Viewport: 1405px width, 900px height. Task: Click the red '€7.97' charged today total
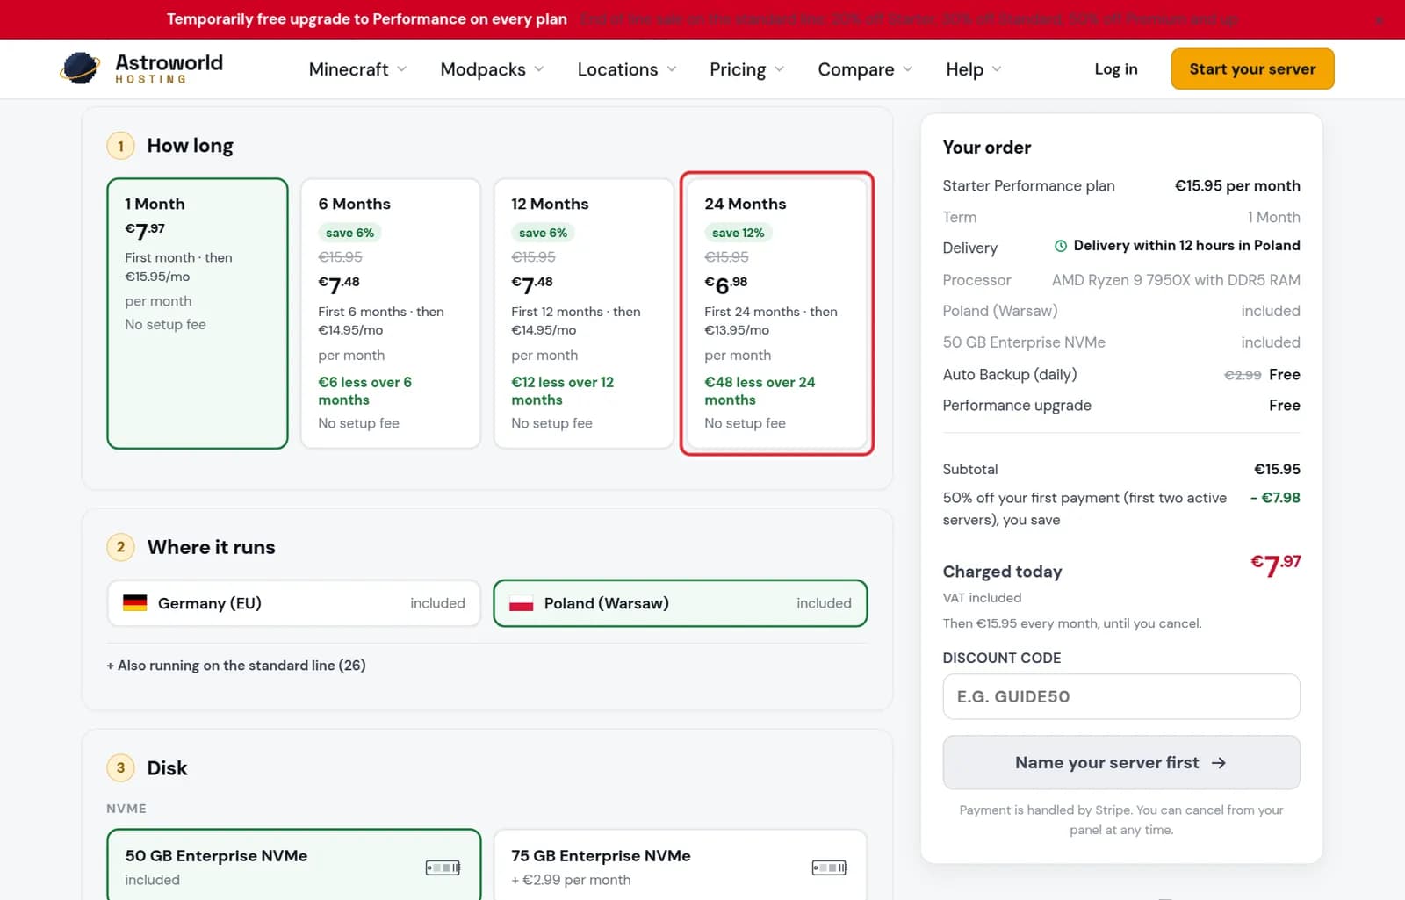tap(1276, 565)
